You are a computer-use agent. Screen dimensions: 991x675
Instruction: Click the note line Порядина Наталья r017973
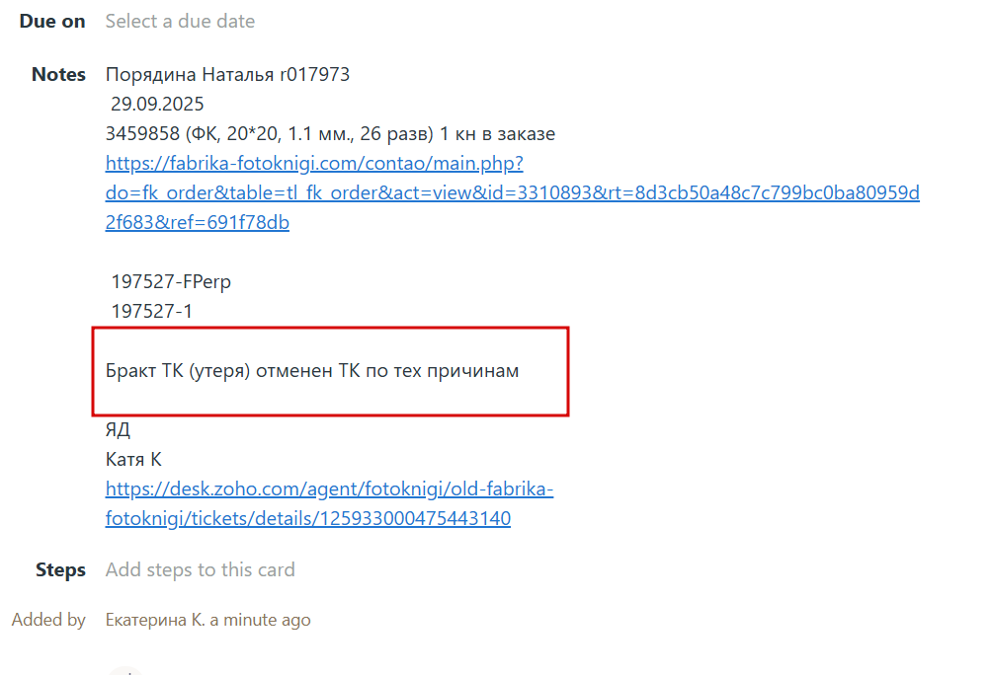coord(227,75)
